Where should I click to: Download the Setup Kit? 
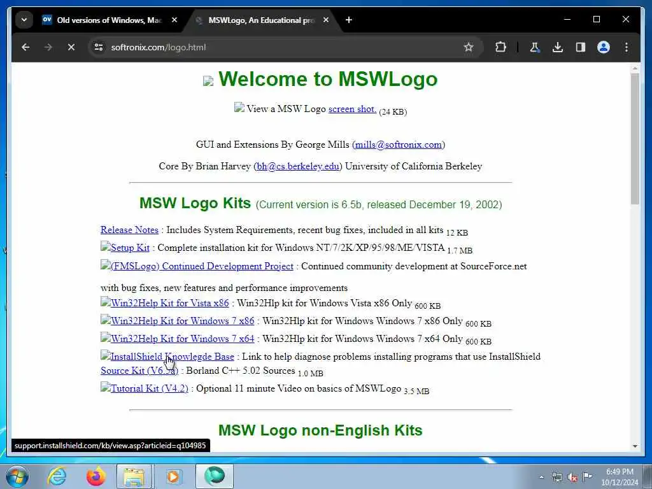tap(130, 248)
